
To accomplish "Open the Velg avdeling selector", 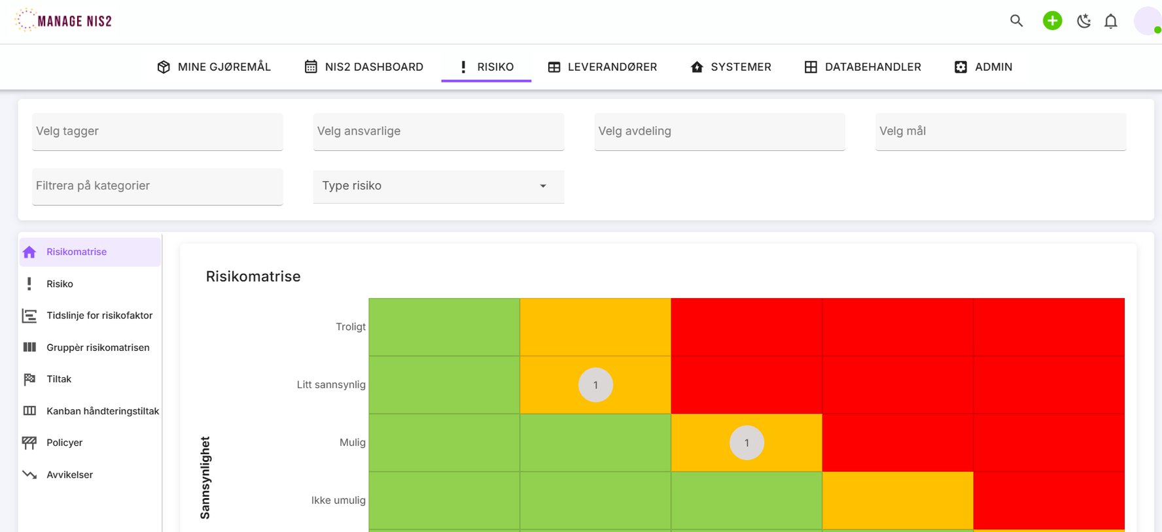I will click(x=719, y=131).
